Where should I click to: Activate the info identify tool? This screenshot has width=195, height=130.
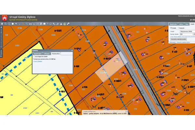tap(20, 24)
